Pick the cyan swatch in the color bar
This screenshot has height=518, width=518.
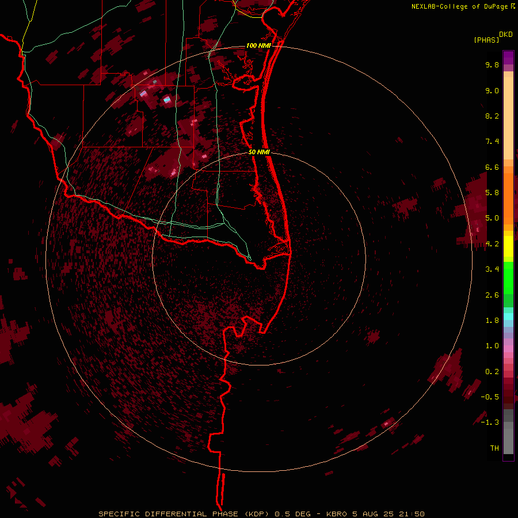tap(508, 317)
